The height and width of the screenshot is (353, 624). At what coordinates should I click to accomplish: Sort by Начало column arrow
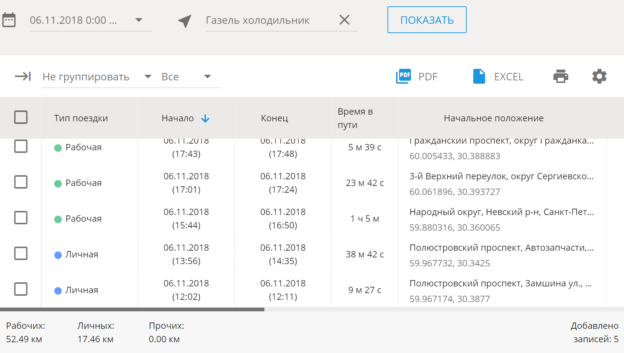pos(205,119)
